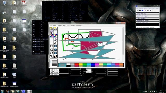This screenshot has width=166, height=93.
Task: Select the filled rectangle tool
Action: [56, 46]
